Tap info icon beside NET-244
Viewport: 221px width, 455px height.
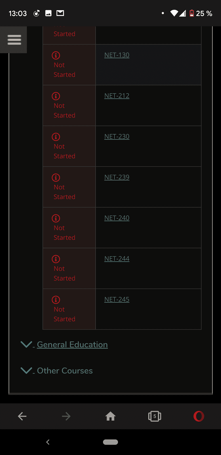pyautogui.click(x=56, y=259)
